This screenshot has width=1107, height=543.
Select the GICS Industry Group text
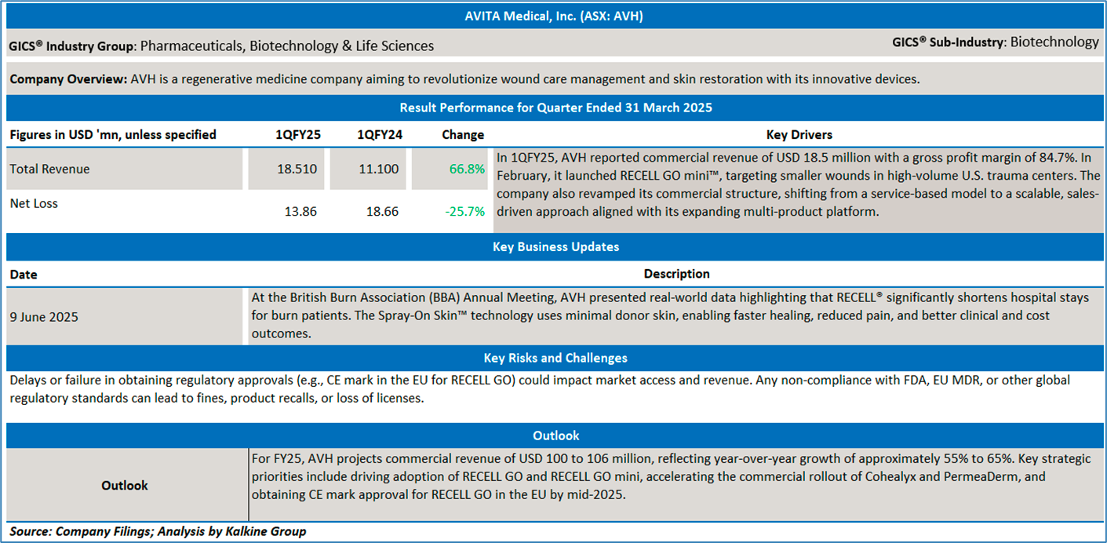[221, 46]
